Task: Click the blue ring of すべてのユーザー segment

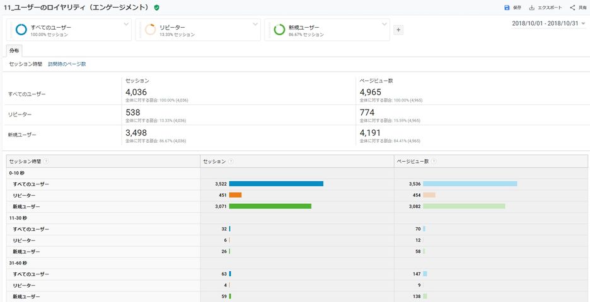Action: (21, 30)
